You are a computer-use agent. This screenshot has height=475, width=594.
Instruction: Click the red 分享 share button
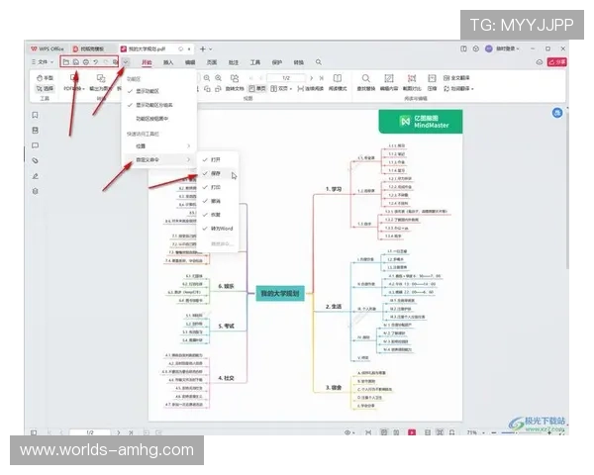pyautogui.click(x=557, y=62)
